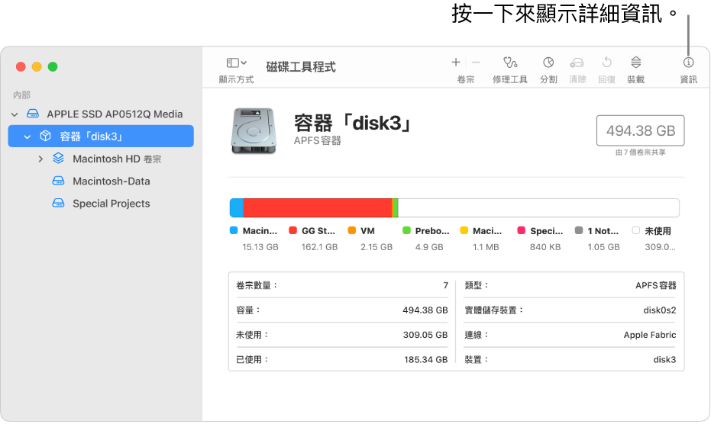Click the 類型 value APFS 容器
711x424 pixels.
tap(656, 285)
